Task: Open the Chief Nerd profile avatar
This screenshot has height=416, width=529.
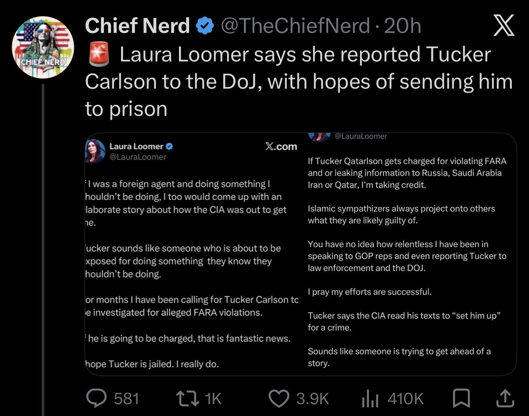Action: (x=43, y=47)
